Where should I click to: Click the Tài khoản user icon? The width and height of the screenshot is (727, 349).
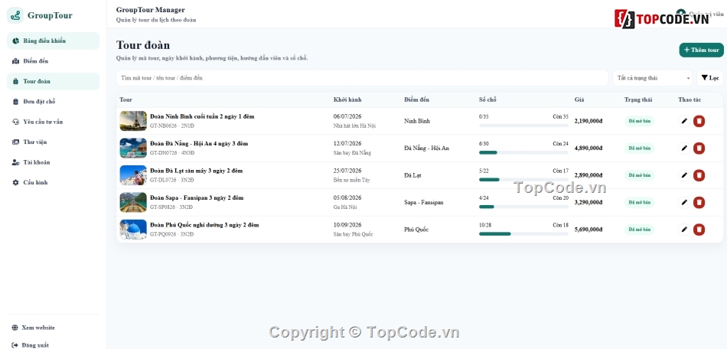(x=15, y=162)
